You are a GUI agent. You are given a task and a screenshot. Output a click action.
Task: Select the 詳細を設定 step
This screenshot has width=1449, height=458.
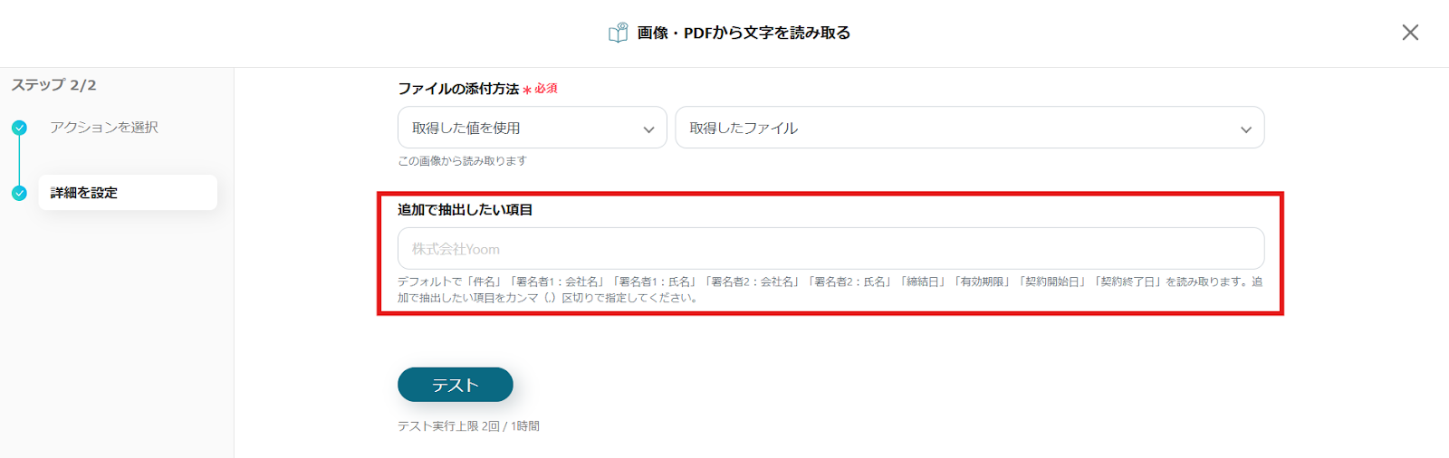pos(128,193)
